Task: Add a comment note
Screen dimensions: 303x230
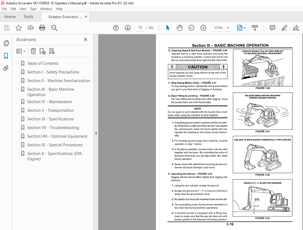Action: (272, 28)
